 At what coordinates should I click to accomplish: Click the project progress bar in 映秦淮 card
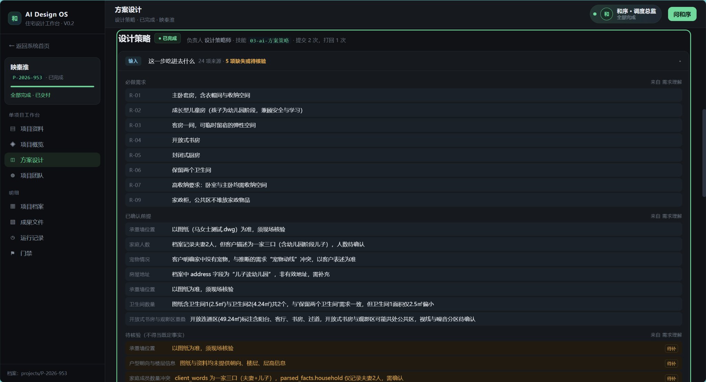tap(52, 86)
